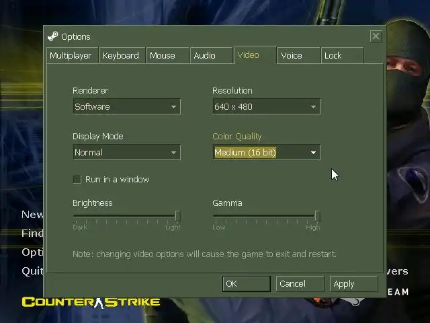Open the Resolution dropdown arrow
430x323 pixels.
pos(313,106)
